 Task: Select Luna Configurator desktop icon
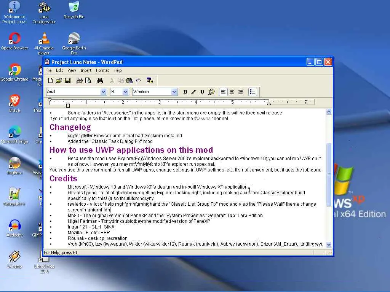point(44,13)
